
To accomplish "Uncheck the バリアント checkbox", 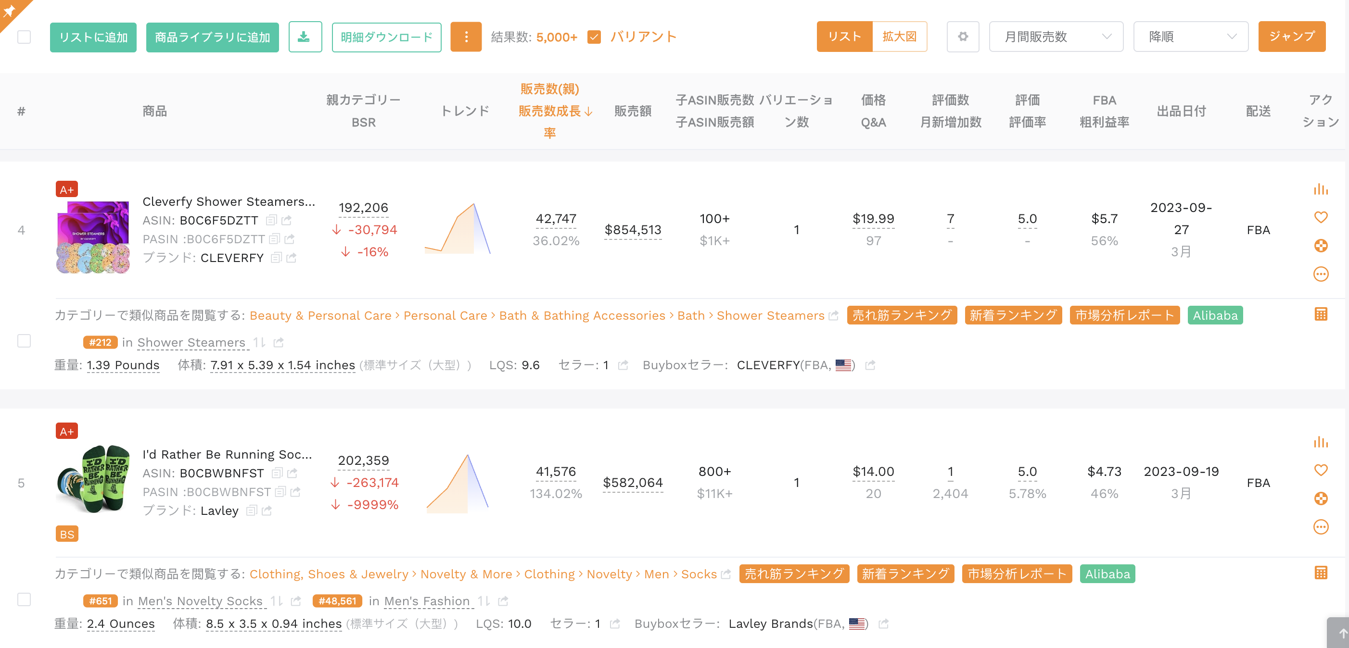I will 594,37.
